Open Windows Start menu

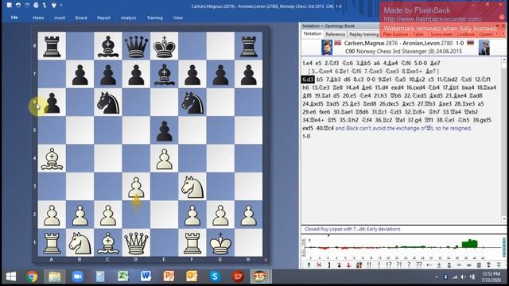[x=11, y=276]
